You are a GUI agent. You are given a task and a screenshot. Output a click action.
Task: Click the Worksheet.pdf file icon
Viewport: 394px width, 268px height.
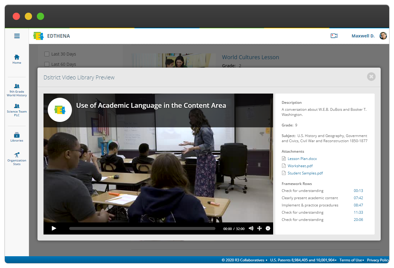[284, 166]
